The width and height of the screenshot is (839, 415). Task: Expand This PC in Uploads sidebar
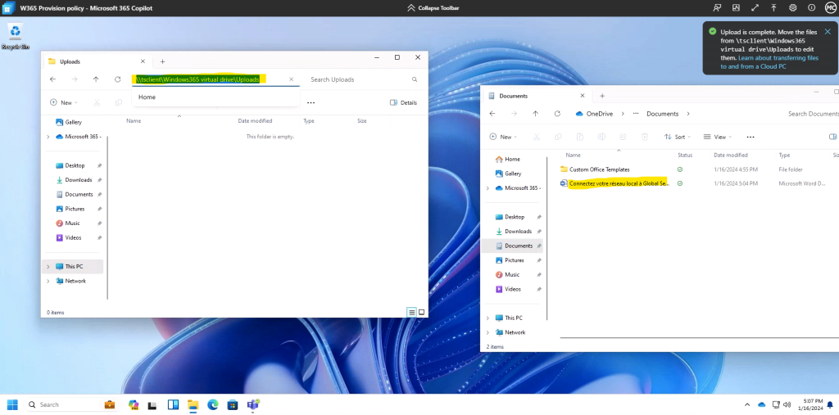[48, 267]
